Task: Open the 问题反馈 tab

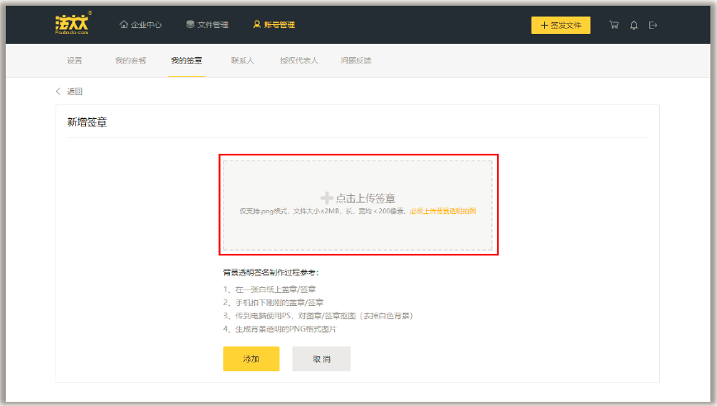Action: (356, 60)
